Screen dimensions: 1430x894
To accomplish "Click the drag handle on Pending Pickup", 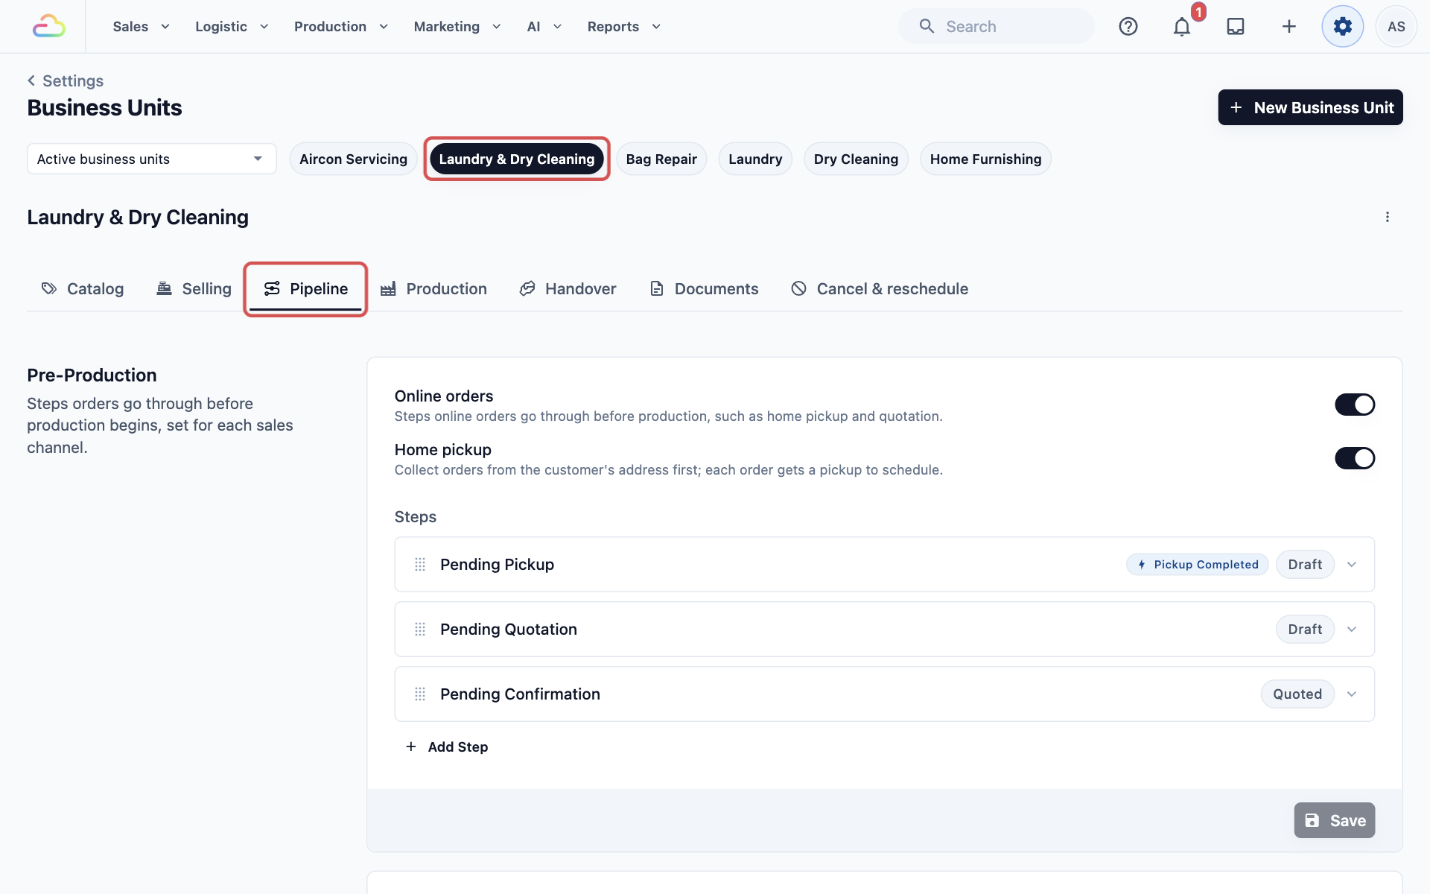I will (420, 565).
